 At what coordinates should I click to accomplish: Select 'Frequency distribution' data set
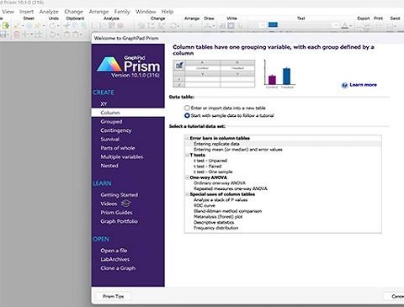(x=216, y=228)
